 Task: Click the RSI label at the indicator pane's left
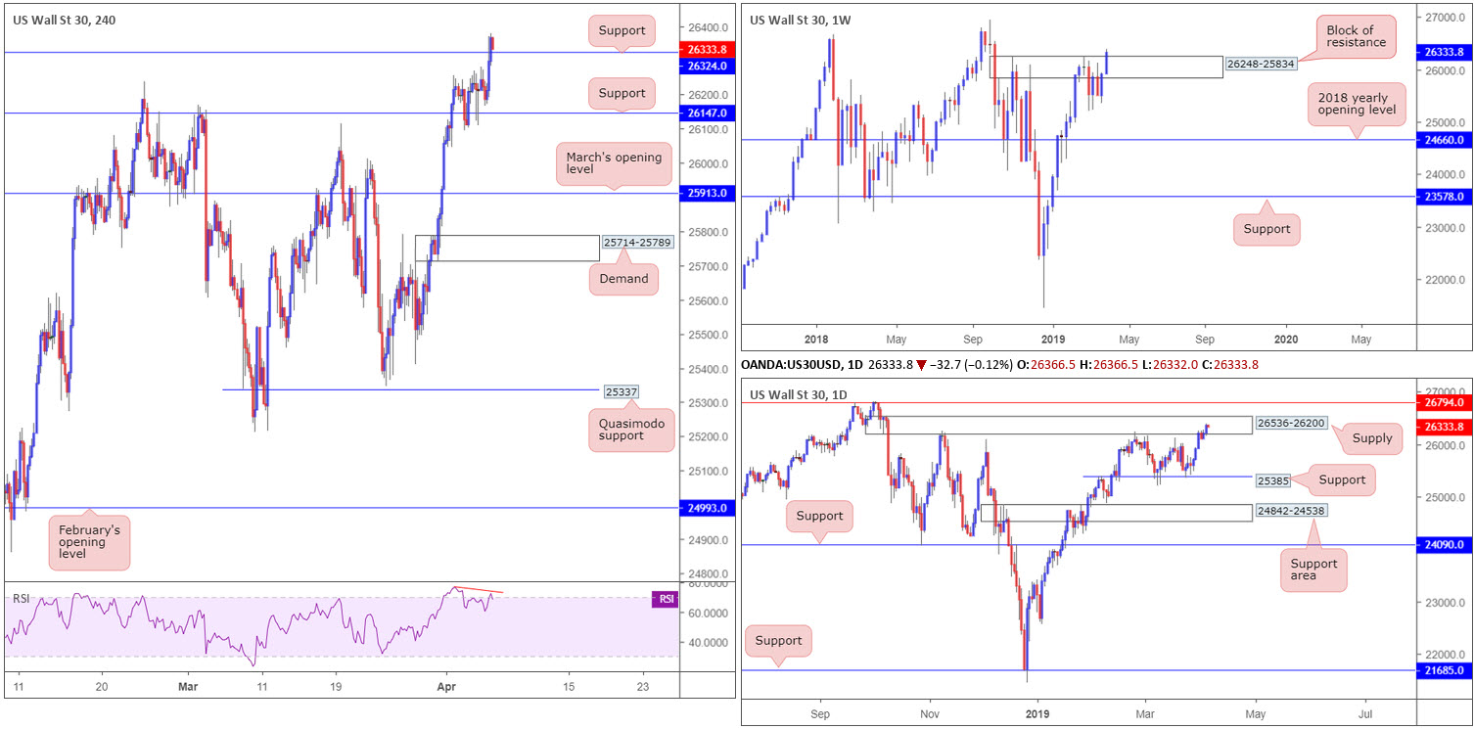20,599
